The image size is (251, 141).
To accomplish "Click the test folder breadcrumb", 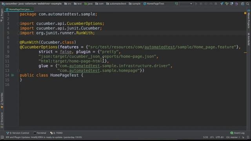I will tap(78, 4).
